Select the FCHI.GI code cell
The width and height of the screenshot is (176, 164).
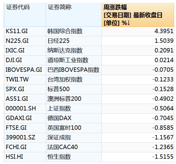[x=25, y=147]
